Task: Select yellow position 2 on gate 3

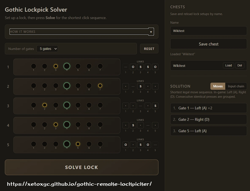Action: click(45, 105)
